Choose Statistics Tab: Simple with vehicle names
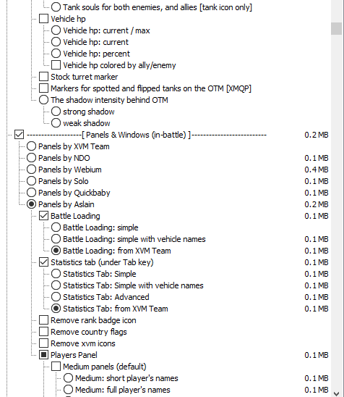Viewport: 344px width, 397px height. [56, 285]
